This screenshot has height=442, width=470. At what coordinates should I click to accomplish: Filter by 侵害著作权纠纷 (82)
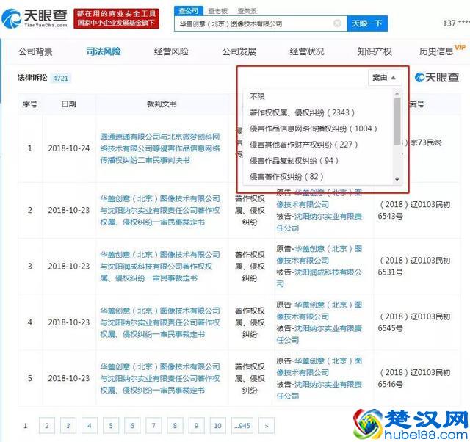click(286, 176)
